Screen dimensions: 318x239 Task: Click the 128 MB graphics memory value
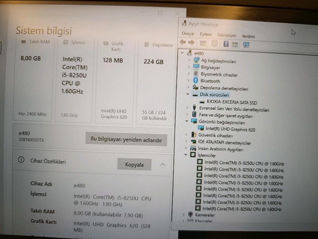coord(113,60)
